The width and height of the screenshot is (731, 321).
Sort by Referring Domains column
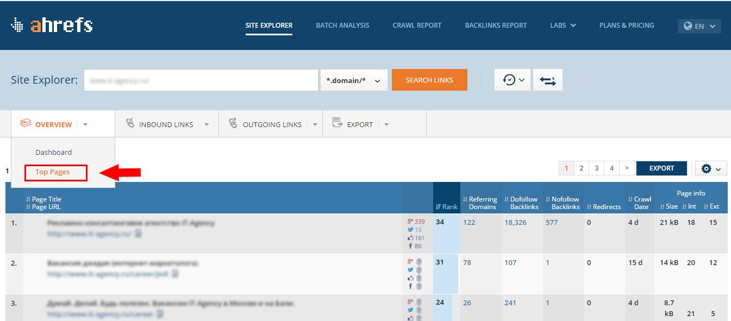click(x=480, y=203)
